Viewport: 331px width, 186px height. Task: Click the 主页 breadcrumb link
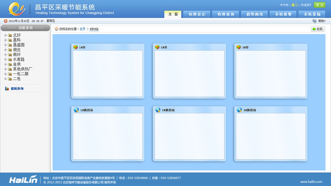click(x=82, y=29)
